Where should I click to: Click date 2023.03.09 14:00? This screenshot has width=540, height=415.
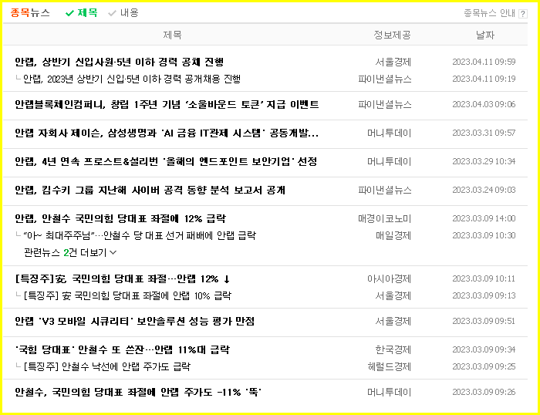tap(484, 219)
